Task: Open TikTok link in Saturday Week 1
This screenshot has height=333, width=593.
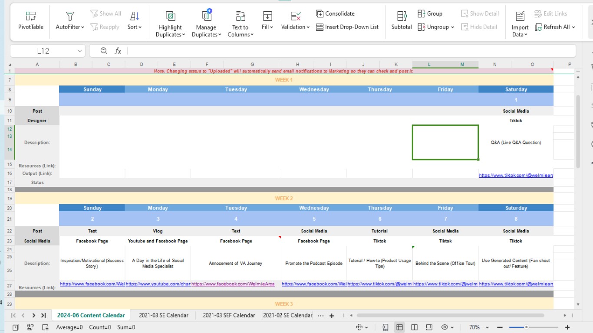Action: click(516, 176)
